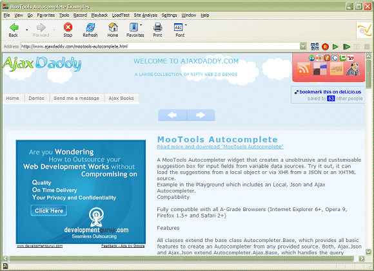Open the Help menu
Viewport: 374px width, 271px height.
click(x=204, y=15)
